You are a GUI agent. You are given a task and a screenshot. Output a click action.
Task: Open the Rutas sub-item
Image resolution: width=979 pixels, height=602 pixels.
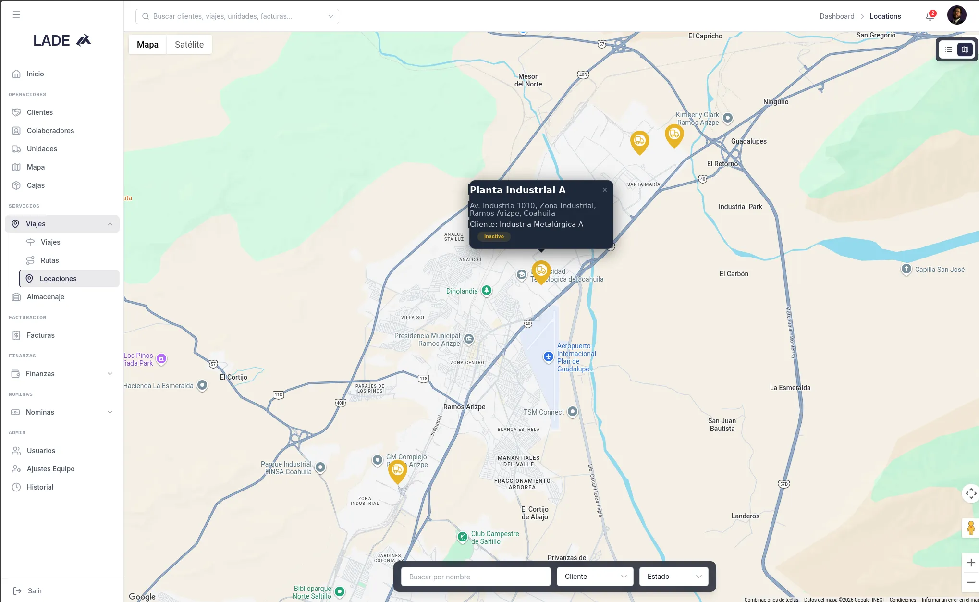(x=69, y=260)
